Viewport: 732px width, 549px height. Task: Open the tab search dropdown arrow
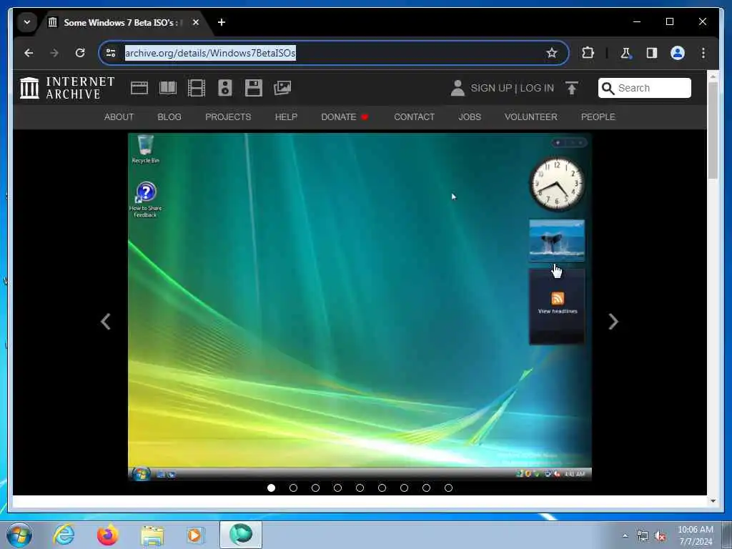pos(27,22)
